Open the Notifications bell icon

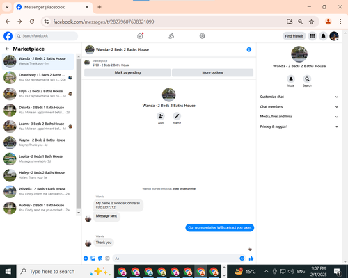(323, 36)
